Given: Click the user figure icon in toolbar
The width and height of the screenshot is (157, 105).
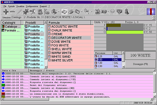Looking at the screenshot, I should (126, 12).
